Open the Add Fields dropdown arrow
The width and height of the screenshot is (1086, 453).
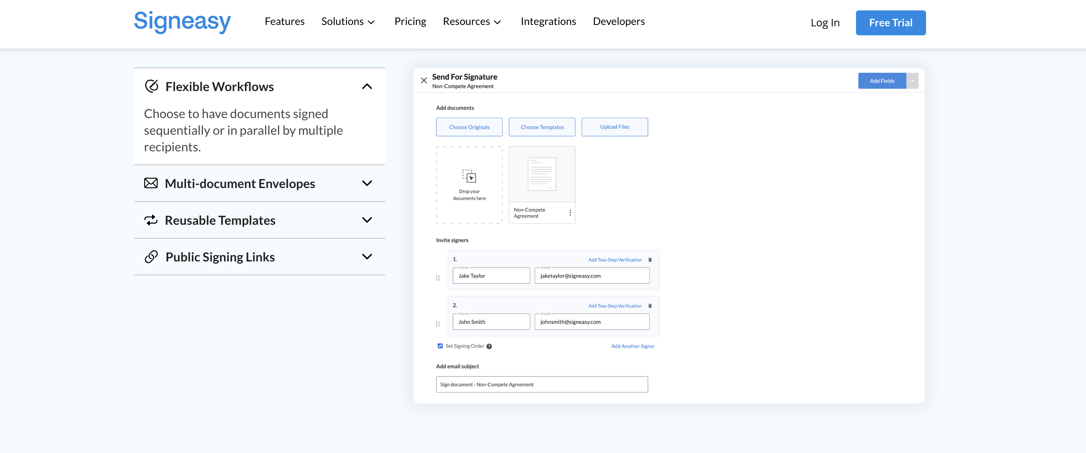[x=912, y=81]
